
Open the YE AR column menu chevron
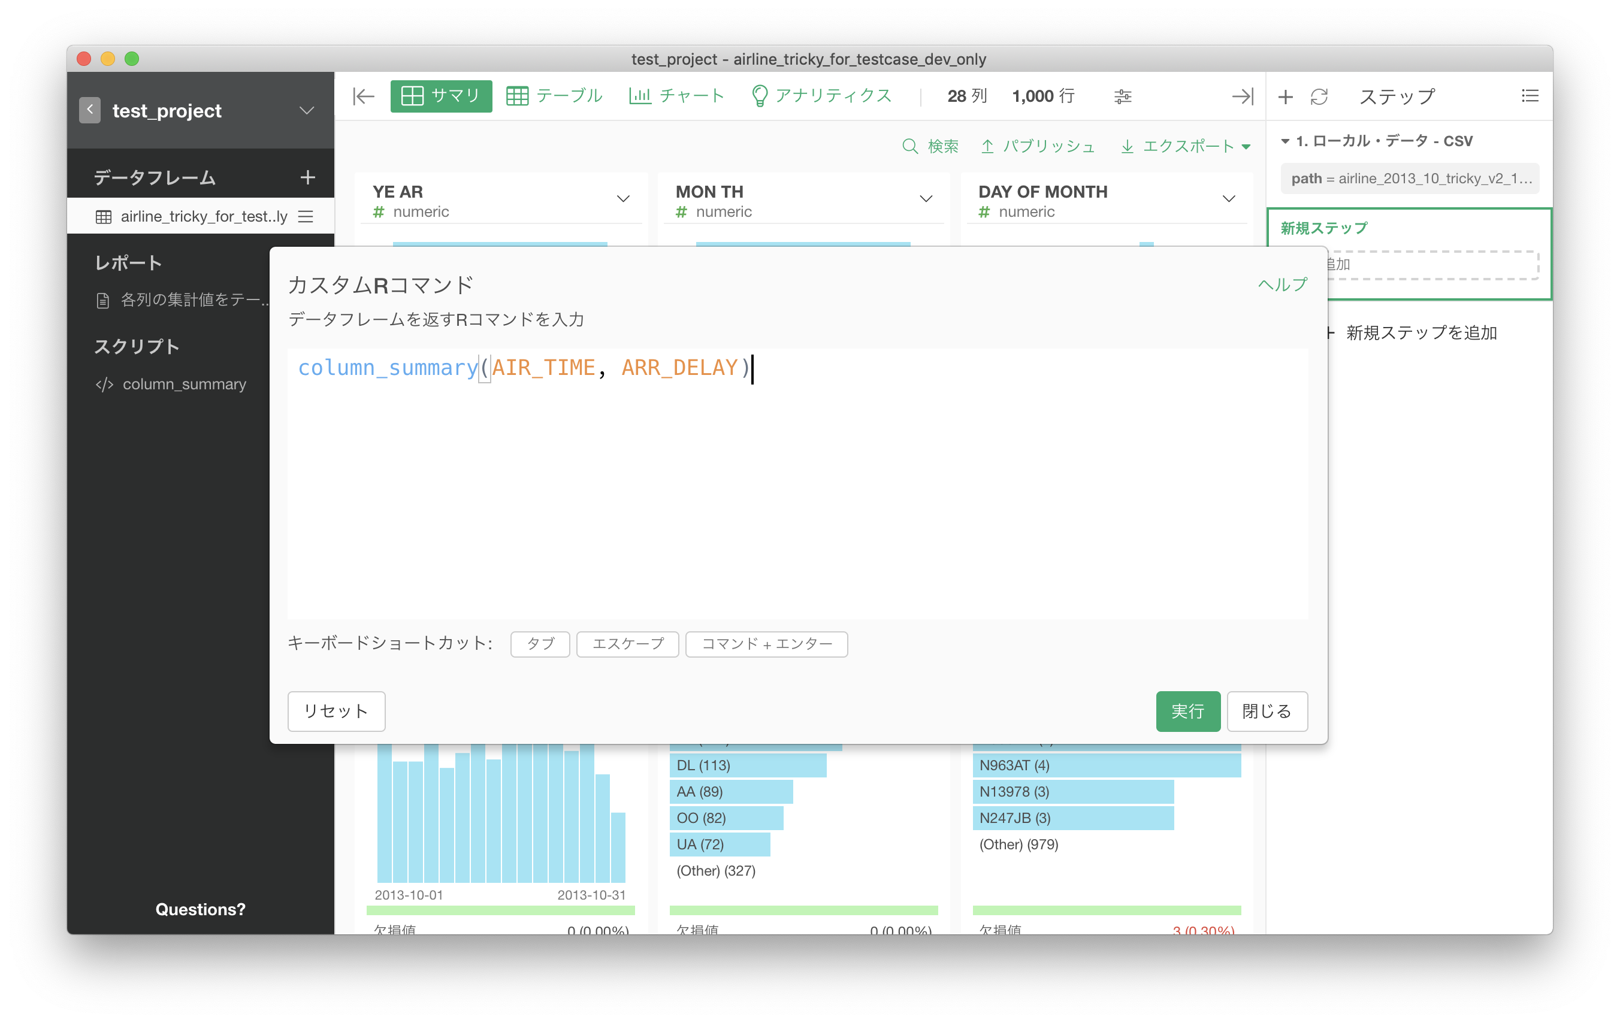(623, 198)
